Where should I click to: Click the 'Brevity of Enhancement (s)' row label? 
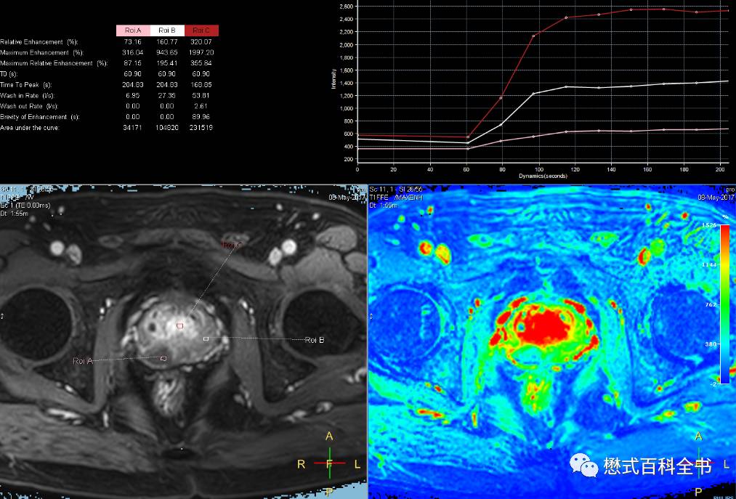tap(40, 117)
